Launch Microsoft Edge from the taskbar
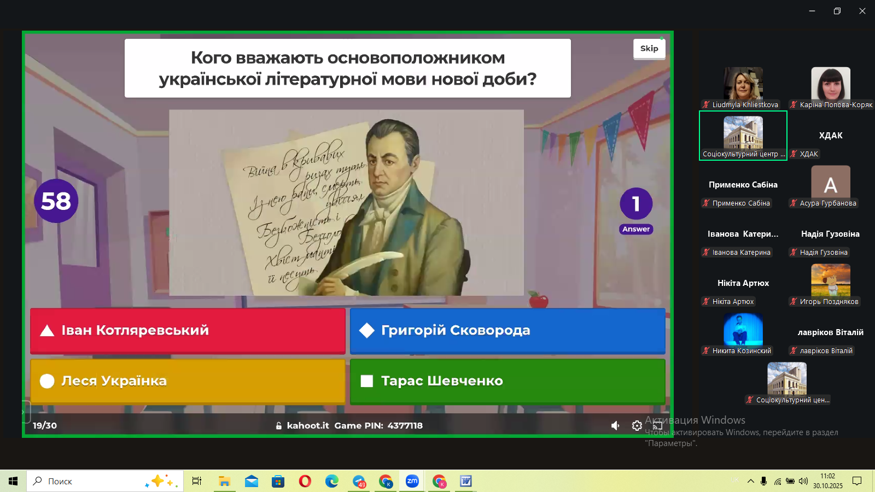 click(332, 481)
